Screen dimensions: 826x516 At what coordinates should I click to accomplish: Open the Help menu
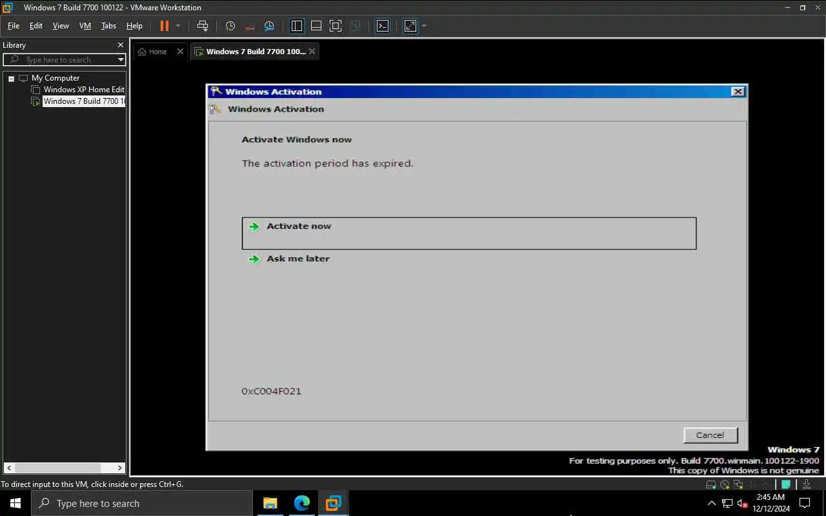coord(134,26)
